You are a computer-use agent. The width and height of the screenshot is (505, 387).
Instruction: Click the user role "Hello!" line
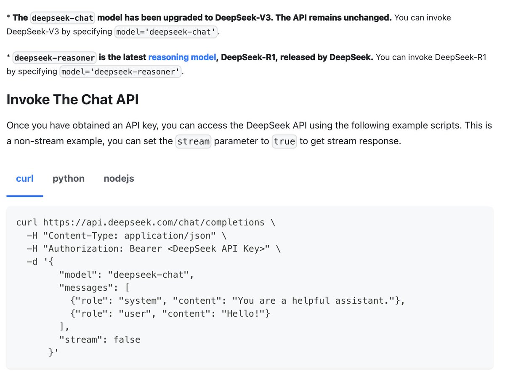(x=170, y=314)
